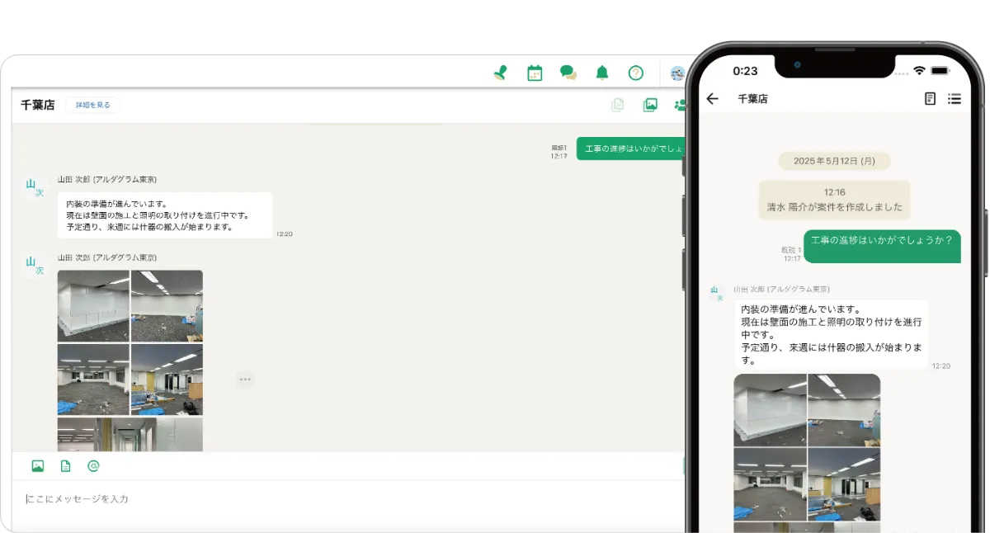Click the 山次 avatar beside the text message
The image size is (990, 533).
click(35, 187)
